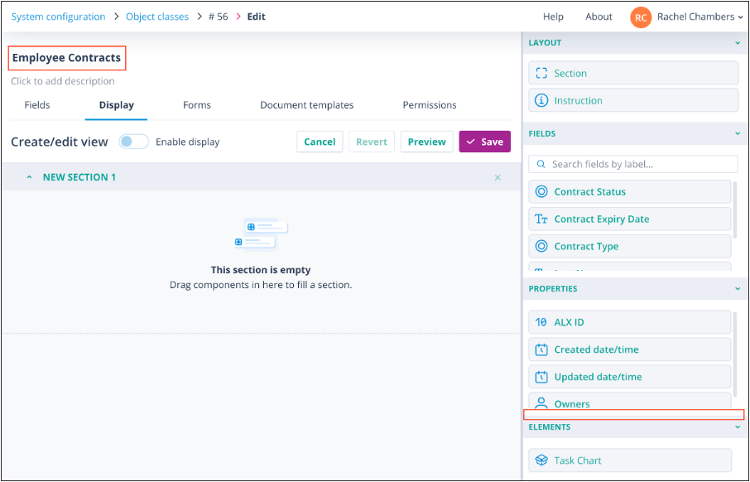Click the Fields list scrollbar
The width and height of the screenshot is (750, 482).
click(735, 210)
